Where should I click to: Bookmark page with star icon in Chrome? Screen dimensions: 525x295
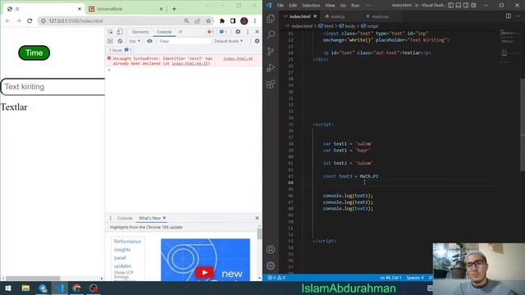(x=208, y=20)
